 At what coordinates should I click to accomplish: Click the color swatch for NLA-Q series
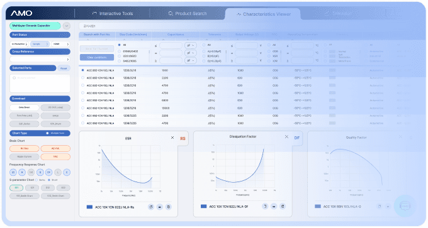click(x=318, y=207)
